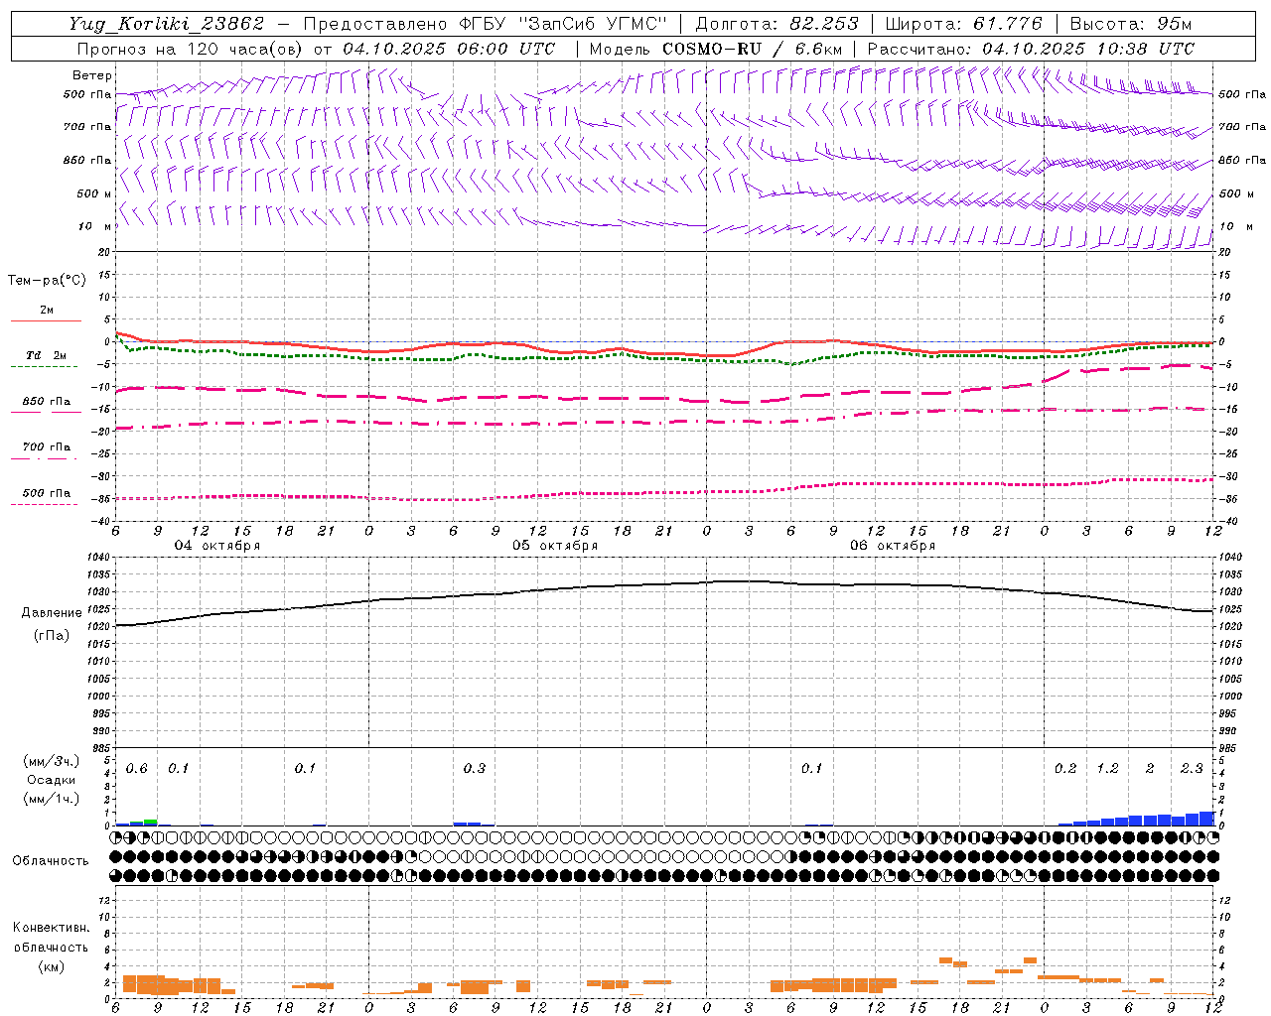1271x1016 pixels.
Task: Click the Модель COSMO-RU / 6.6км label
Action: [716, 49]
